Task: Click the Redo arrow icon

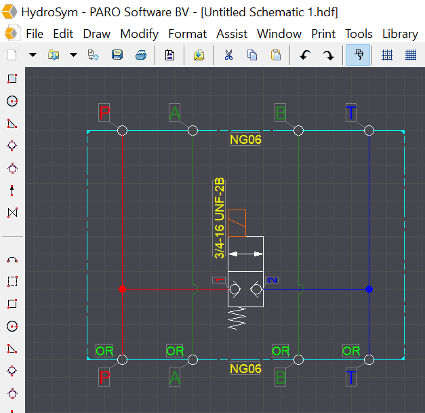Action: tap(329, 55)
